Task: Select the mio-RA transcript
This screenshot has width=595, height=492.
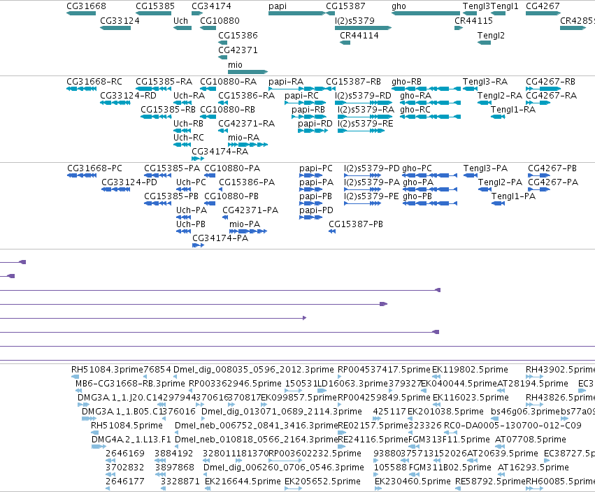Action: coord(248,145)
